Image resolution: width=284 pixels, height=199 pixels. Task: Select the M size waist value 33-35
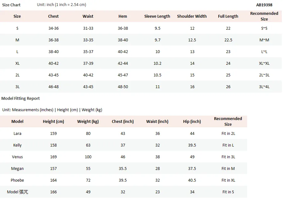pos(88,40)
